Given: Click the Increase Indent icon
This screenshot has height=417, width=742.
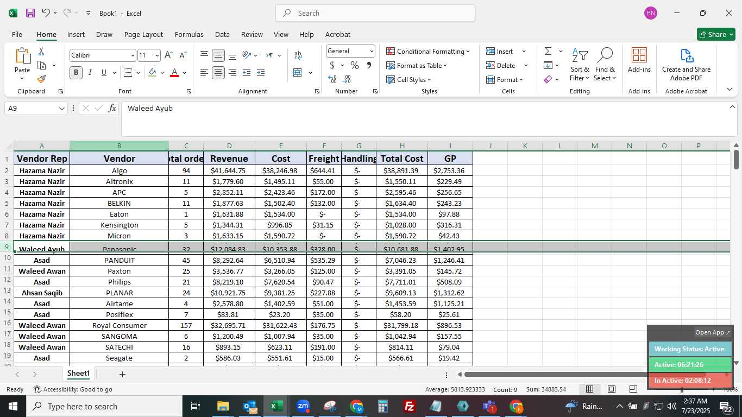Looking at the screenshot, I should 261,73.
